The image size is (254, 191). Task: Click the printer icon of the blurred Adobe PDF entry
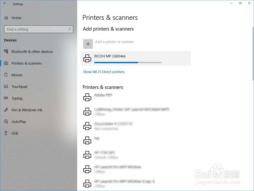[x=87, y=97]
